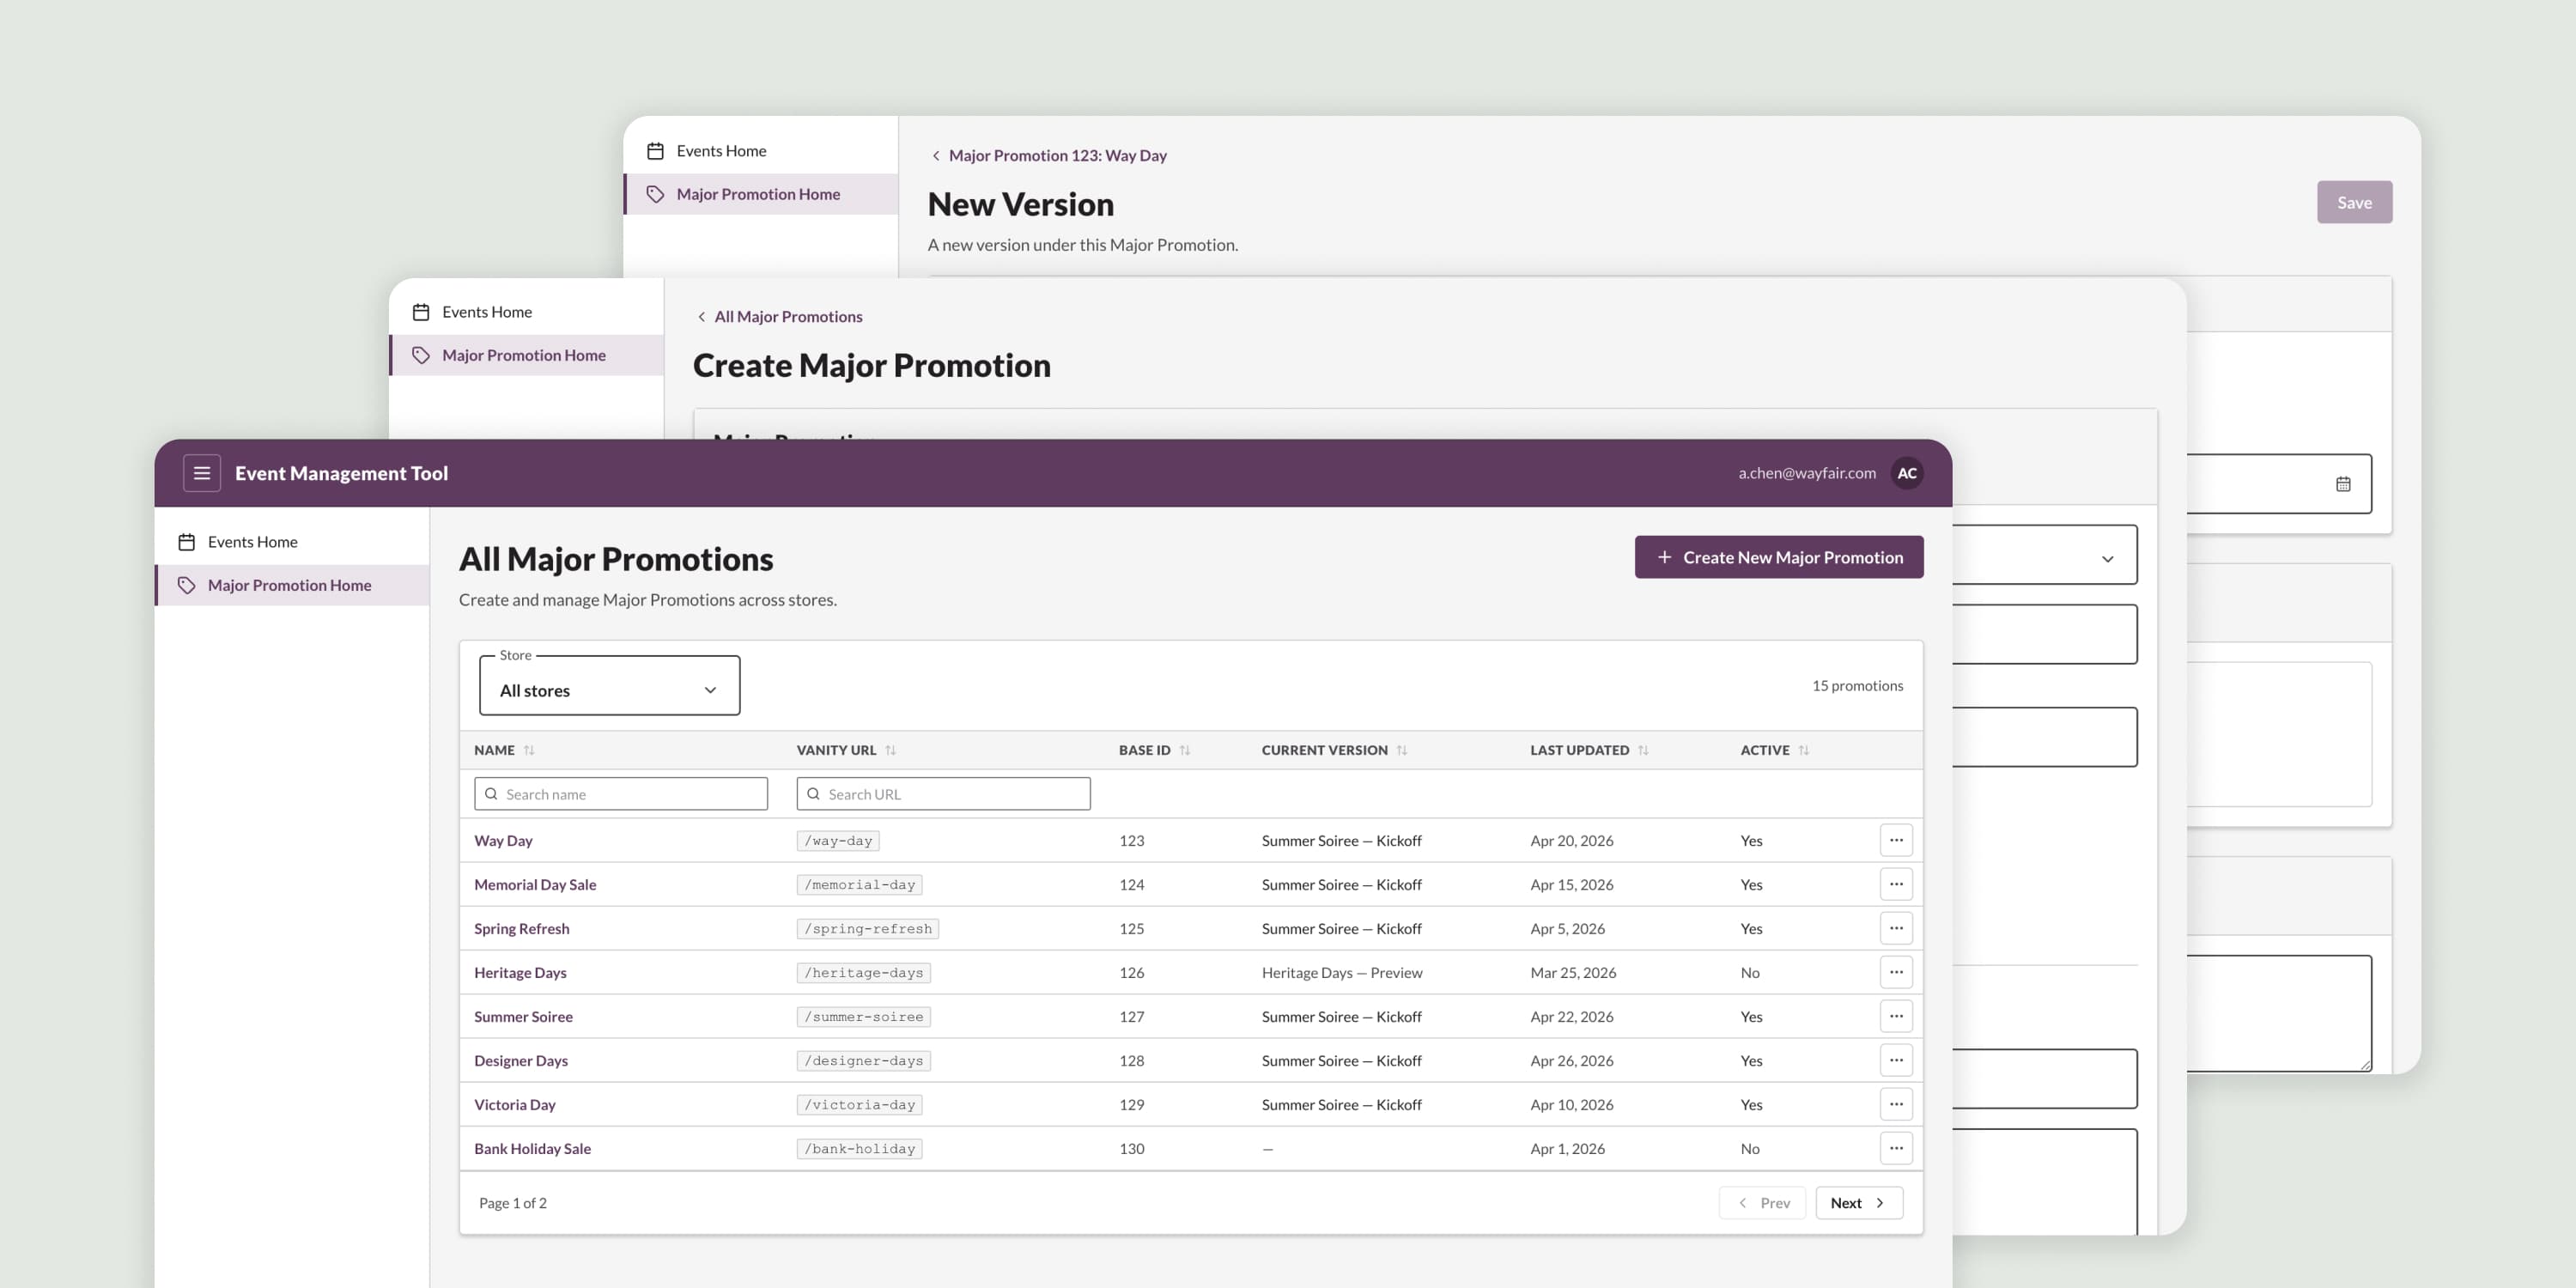Click Save in New Version window
2576x1288 pixels.
2354,202
